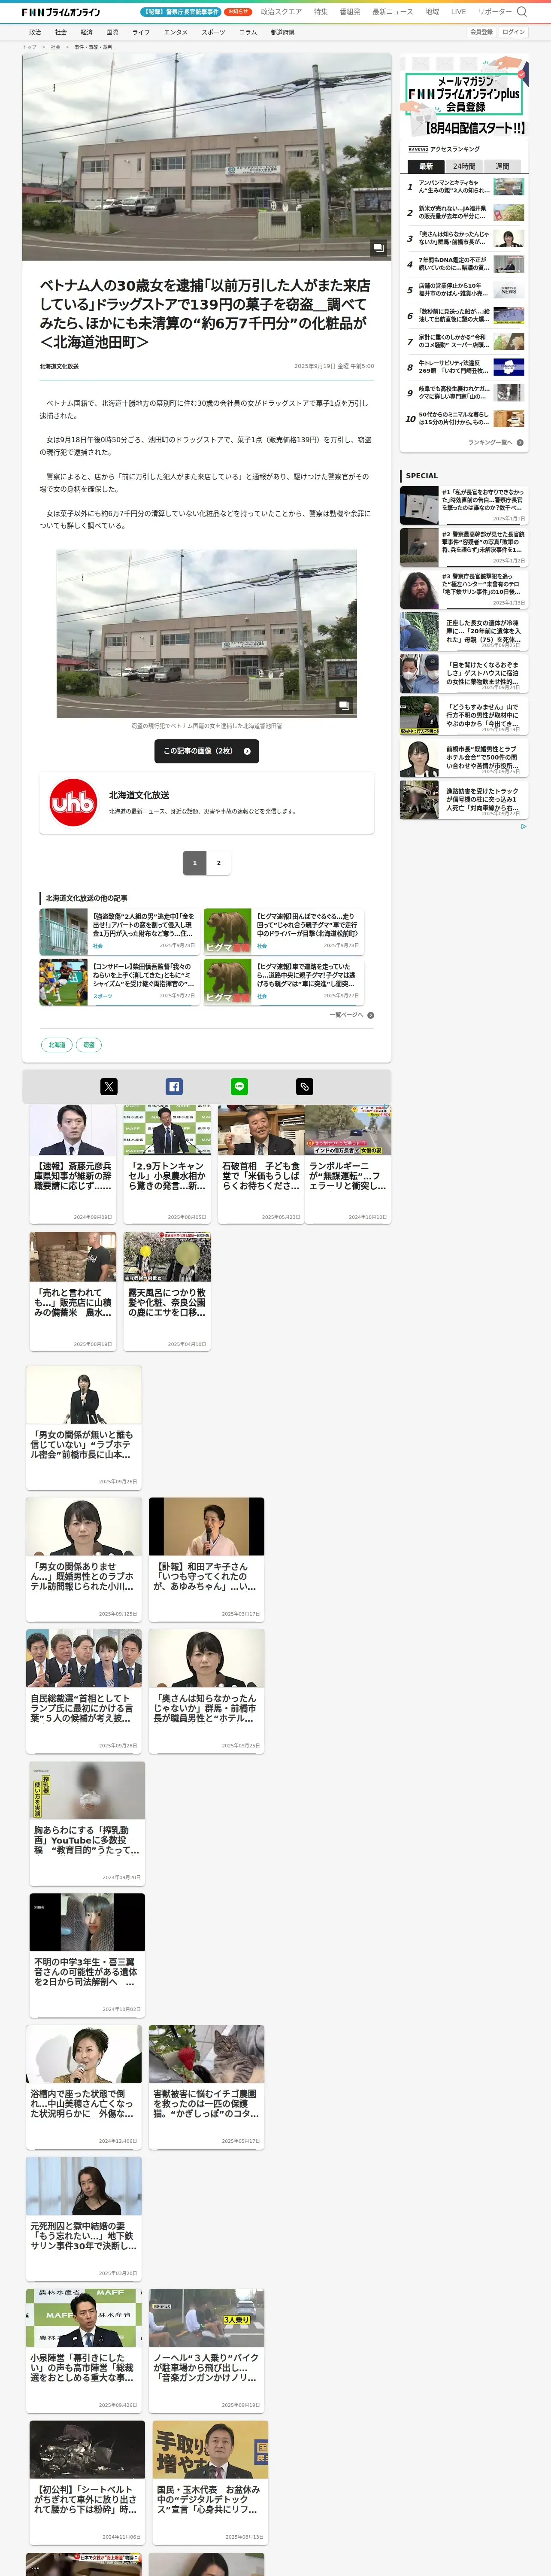Click the top hero police station photo
551x2576 pixels.
[207, 157]
